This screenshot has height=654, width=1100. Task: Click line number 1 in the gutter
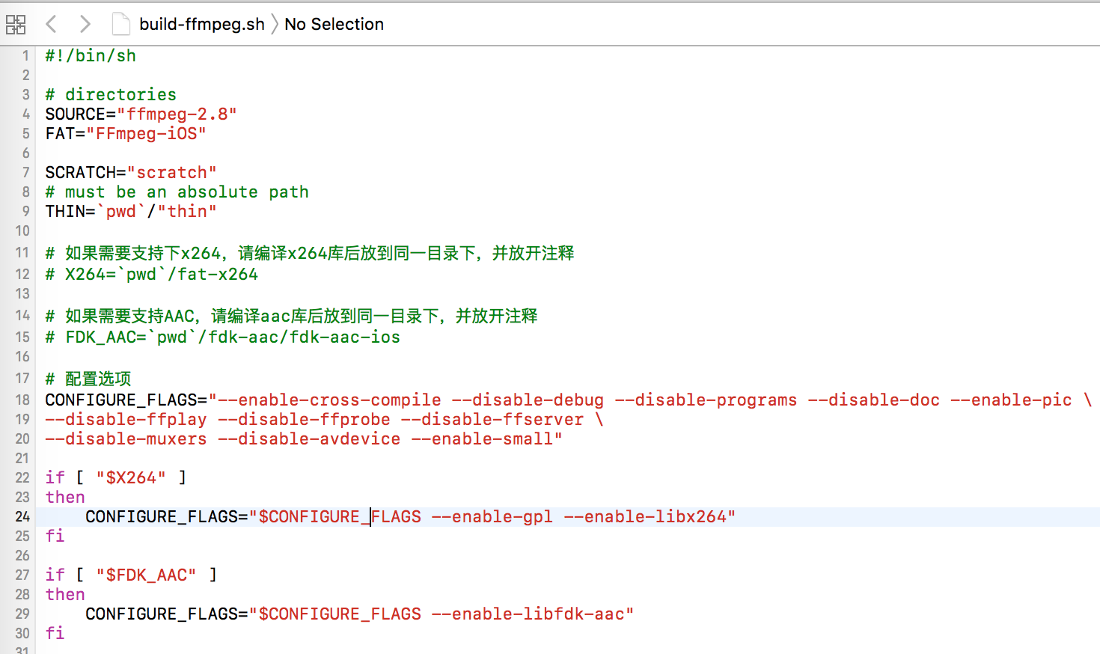point(25,56)
